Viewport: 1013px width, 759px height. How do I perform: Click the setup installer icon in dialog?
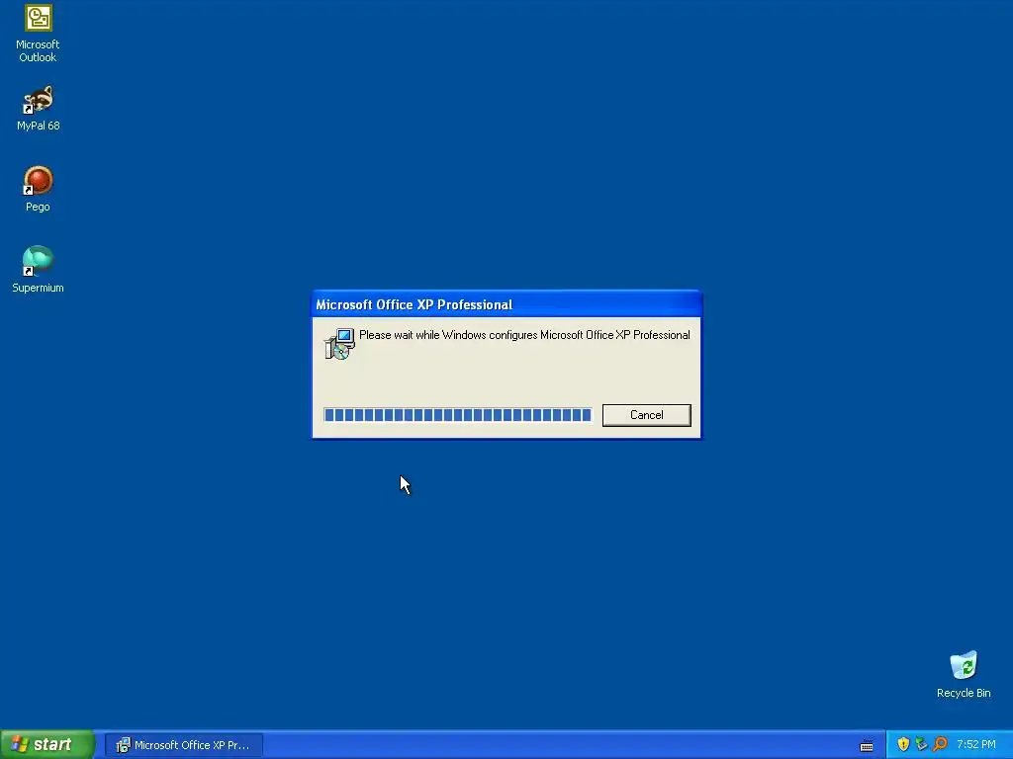pyautogui.click(x=339, y=343)
